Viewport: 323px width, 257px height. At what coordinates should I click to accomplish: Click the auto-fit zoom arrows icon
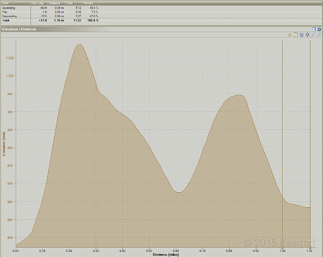click(308, 35)
